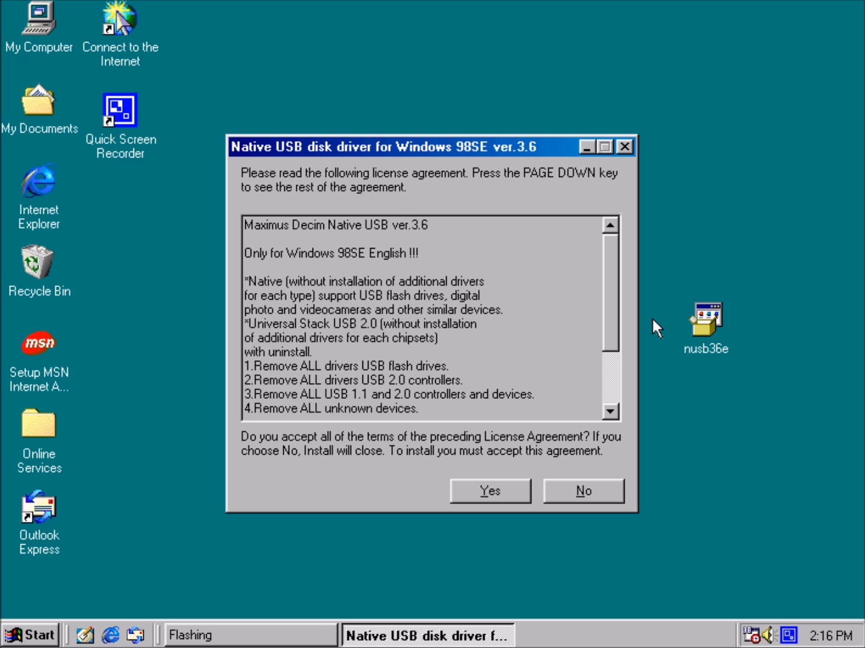Click Show Desktop in Quick Launch
Screen dimensions: 865x648
click(x=85, y=635)
